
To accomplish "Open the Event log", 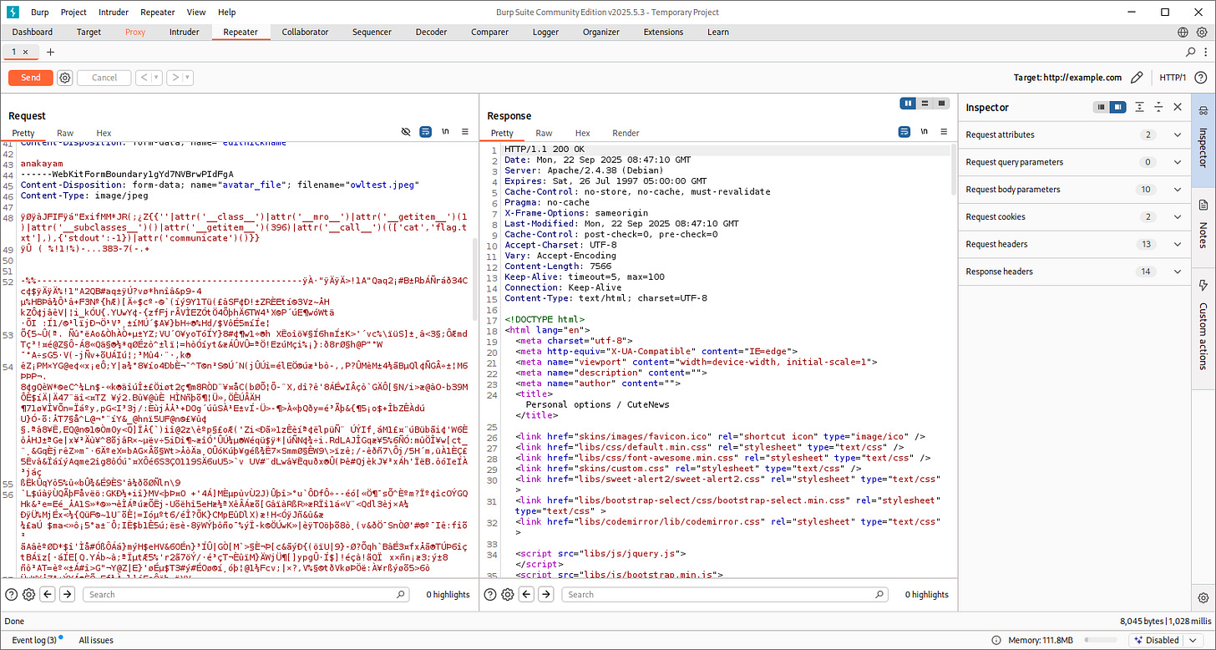I will [34, 640].
